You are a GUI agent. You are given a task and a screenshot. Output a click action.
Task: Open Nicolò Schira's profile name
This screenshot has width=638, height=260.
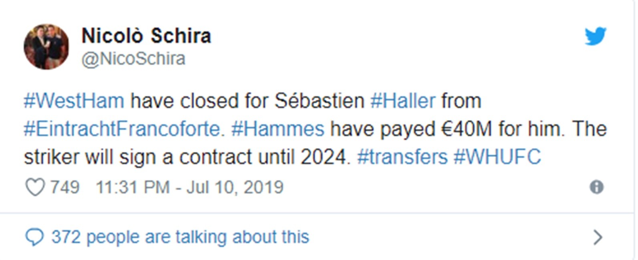point(147,35)
